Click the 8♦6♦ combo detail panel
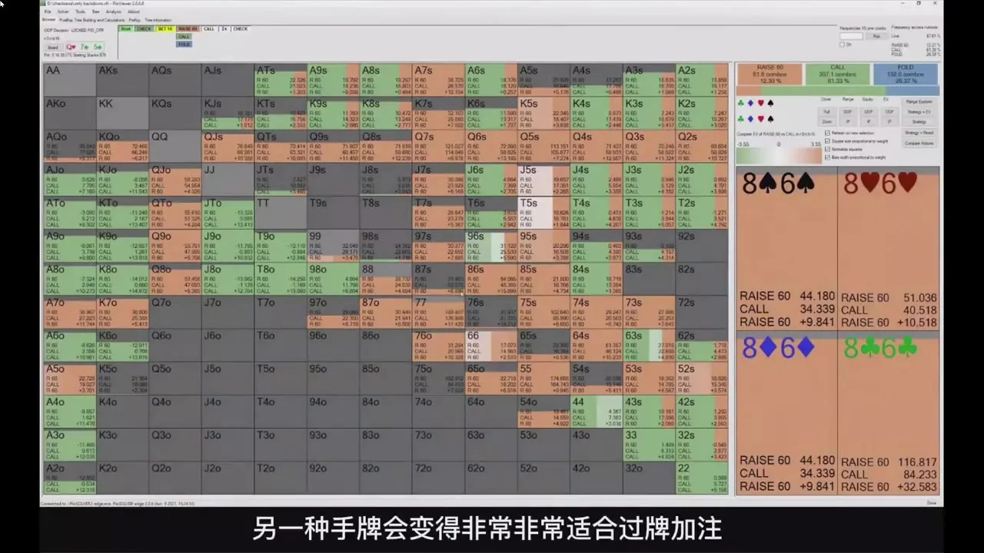Image resolution: width=984 pixels, height=553 pixels. point(786,413)
